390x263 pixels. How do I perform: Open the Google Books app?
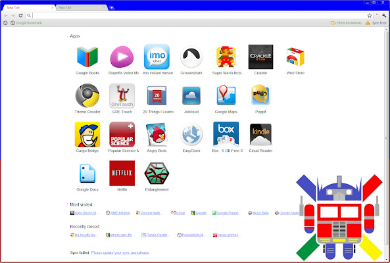tap(87, 57)
